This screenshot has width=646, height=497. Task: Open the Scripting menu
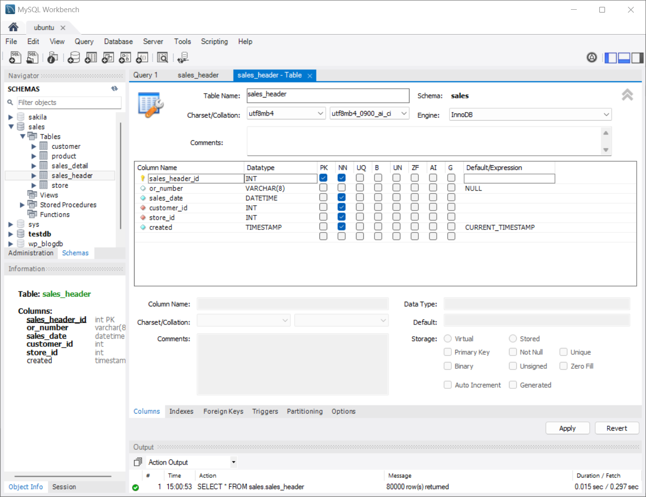(x=215, y=41)
